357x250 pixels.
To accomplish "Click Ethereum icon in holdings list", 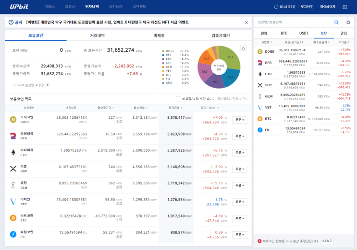I will (x=13, y=152).
